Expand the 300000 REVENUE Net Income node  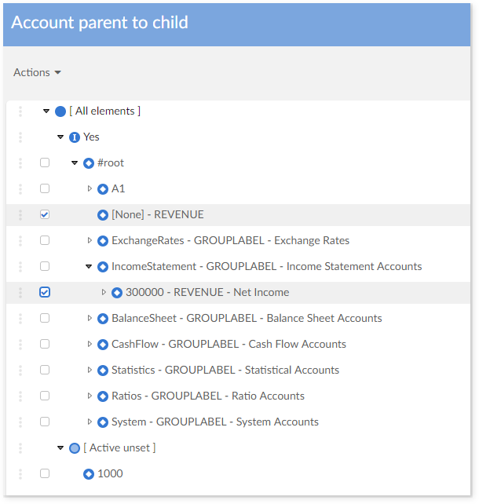click(x=103, y=292)
